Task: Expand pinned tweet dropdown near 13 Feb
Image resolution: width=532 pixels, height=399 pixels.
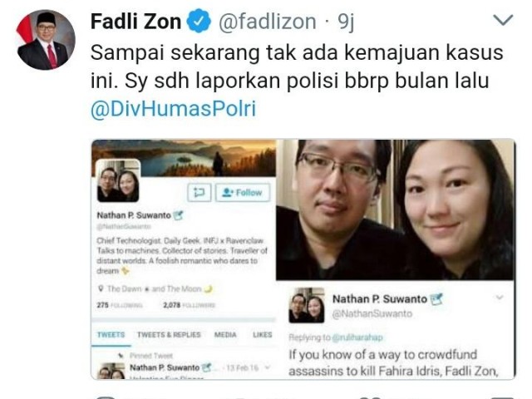Action: coord(268,367)
